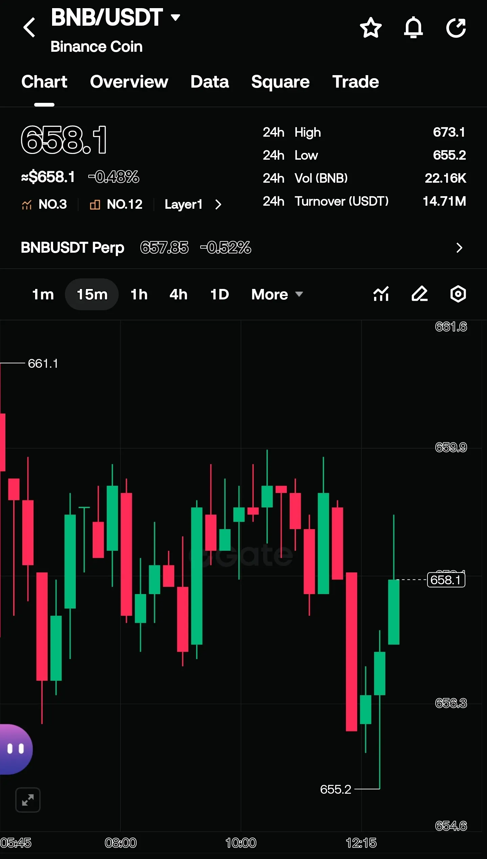The image size is (487, 859).
Task: Tap the Binance Coin subtitle
Action: coord(96,47)
